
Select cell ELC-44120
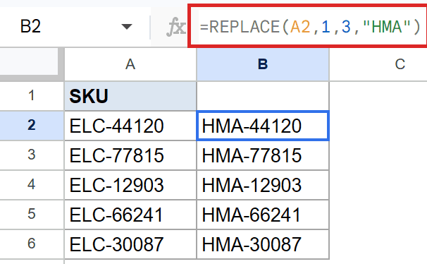click(130, 126)
